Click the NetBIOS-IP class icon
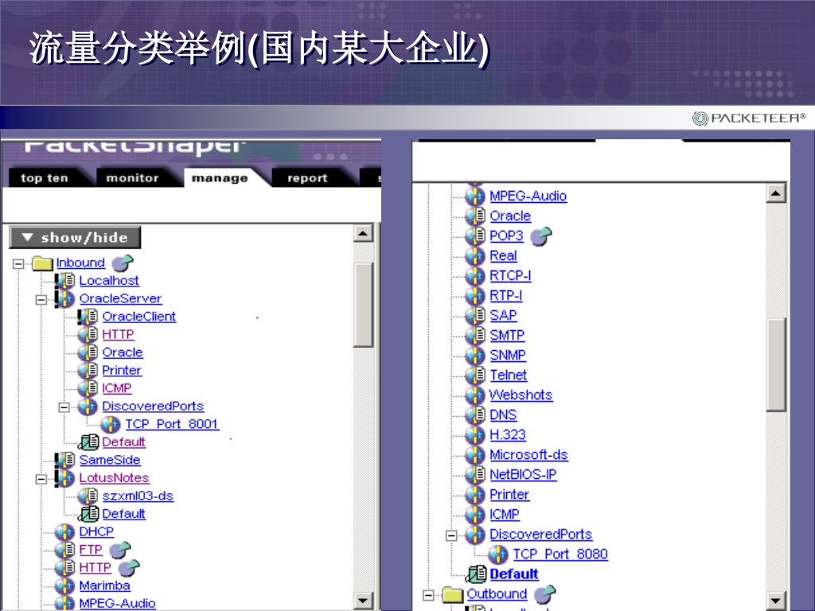Viewport: 815px width, 611px height. tap(475, 474)
